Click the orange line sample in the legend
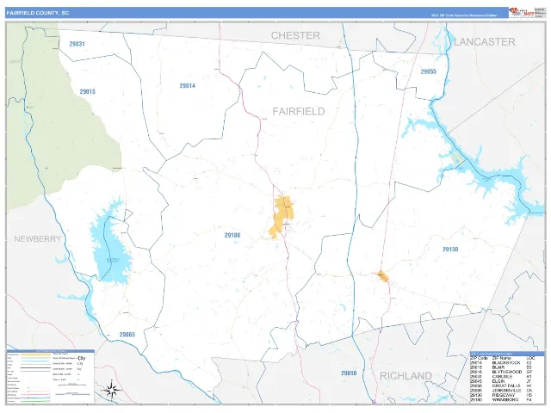 pyautogui.click(x=35, y=354)
